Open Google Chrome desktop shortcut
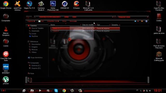 coord(6,5)
